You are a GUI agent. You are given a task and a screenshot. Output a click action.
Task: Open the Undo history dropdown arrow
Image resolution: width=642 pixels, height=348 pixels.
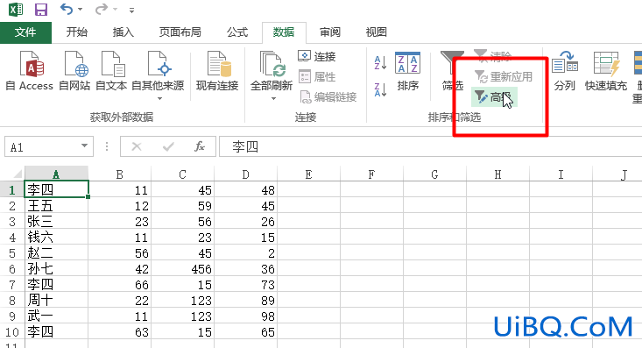point(81,9)
